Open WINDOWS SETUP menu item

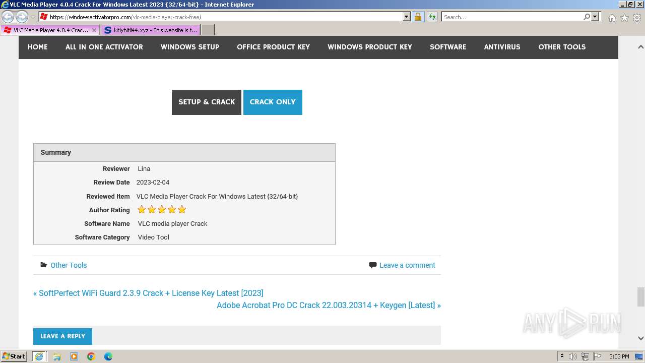190,47
